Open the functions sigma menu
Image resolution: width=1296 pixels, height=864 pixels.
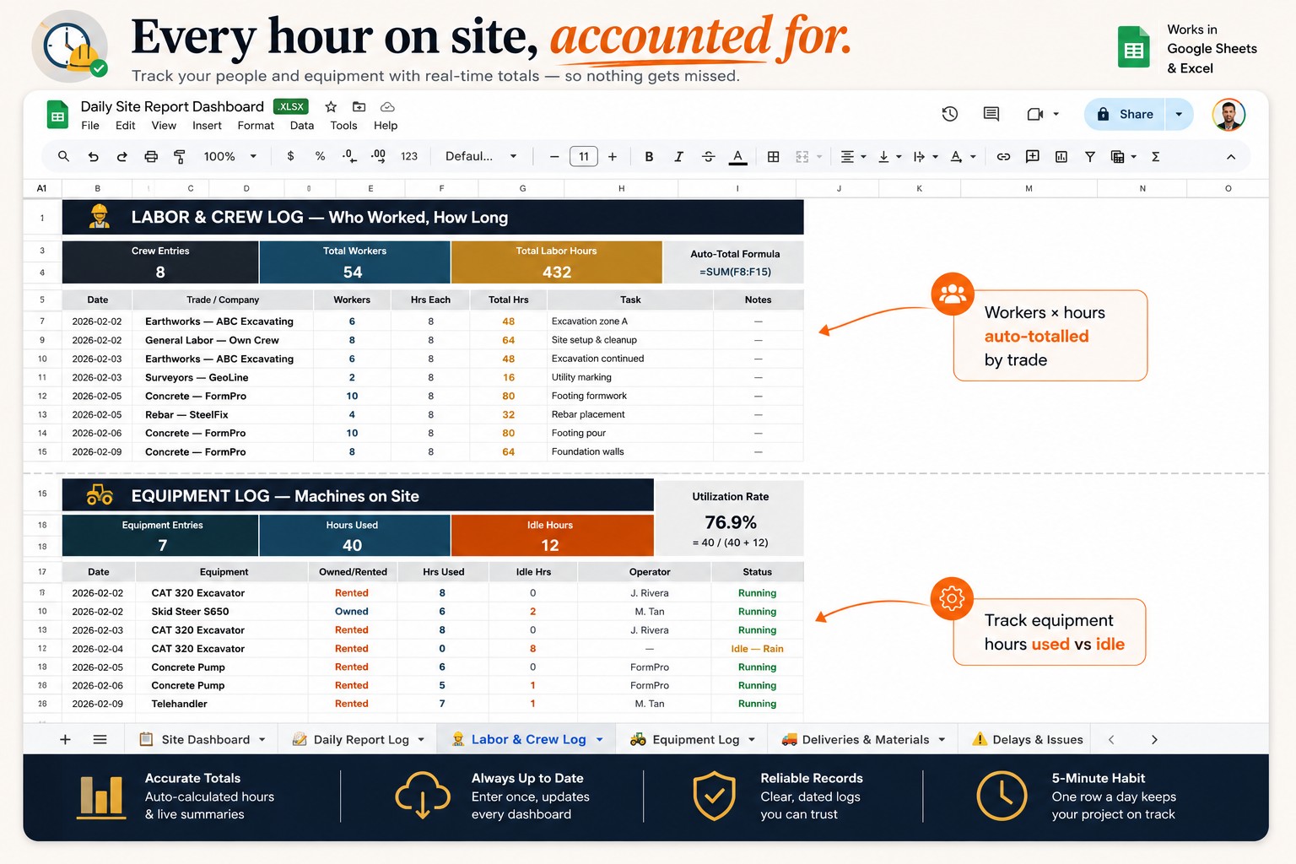click(x=1155, y=156)
